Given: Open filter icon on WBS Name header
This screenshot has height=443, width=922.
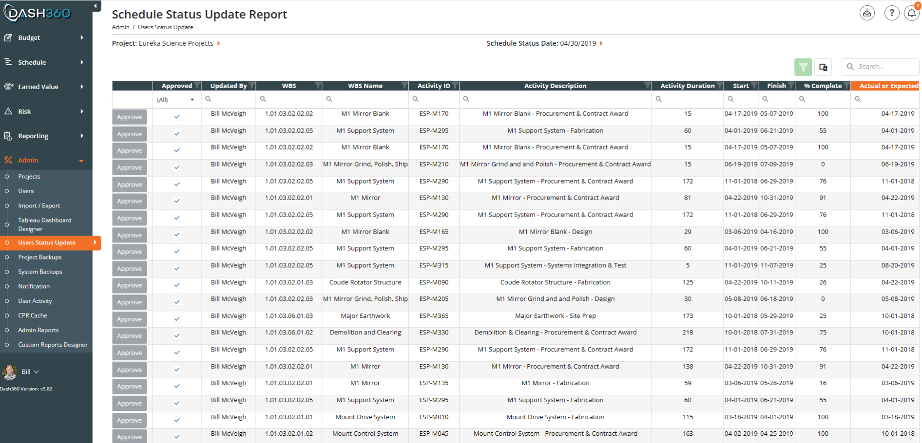Looking at the screenshot, I should (404, 86).
